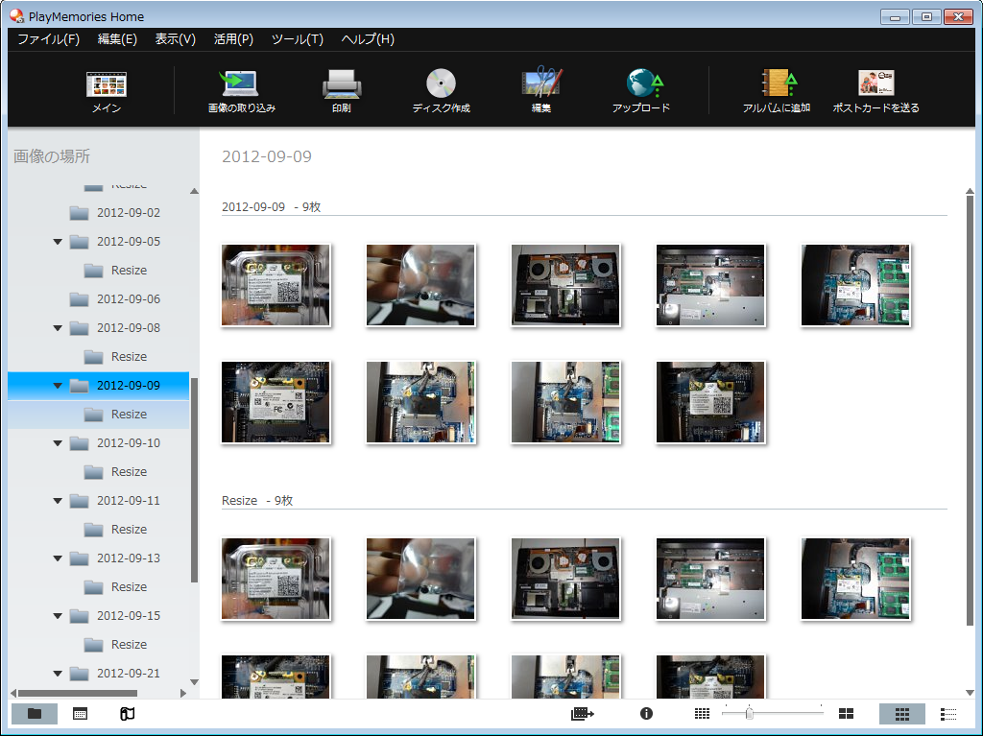The height and width of the screenshot is (736, 983).
Task: Switch to calendar view in bottom bar
Action: [x=81, y=714]
